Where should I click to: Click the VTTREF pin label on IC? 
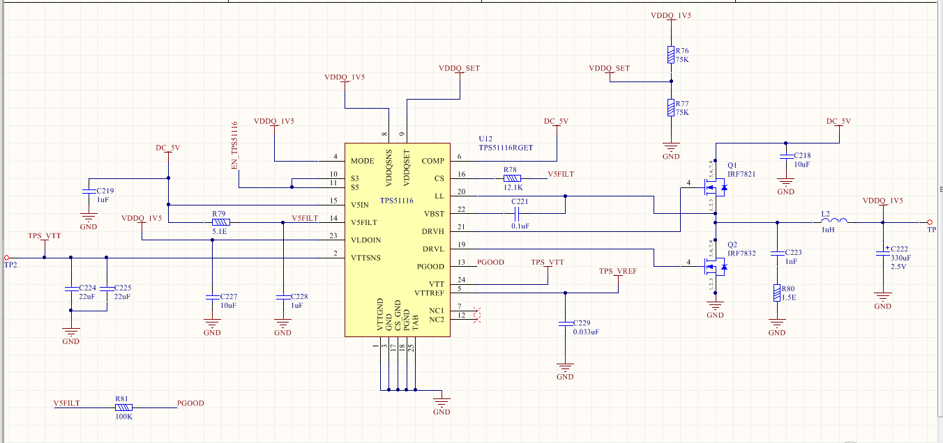[x=430, y=293]
